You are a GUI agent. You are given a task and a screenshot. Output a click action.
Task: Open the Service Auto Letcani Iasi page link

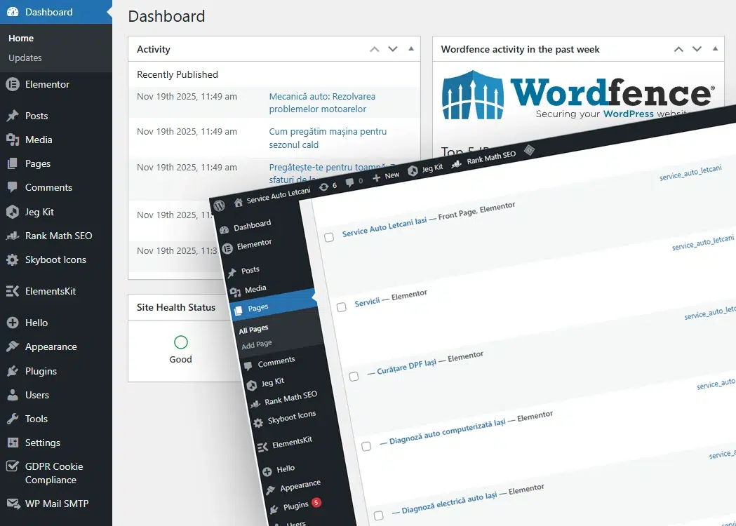pos(384,227)
